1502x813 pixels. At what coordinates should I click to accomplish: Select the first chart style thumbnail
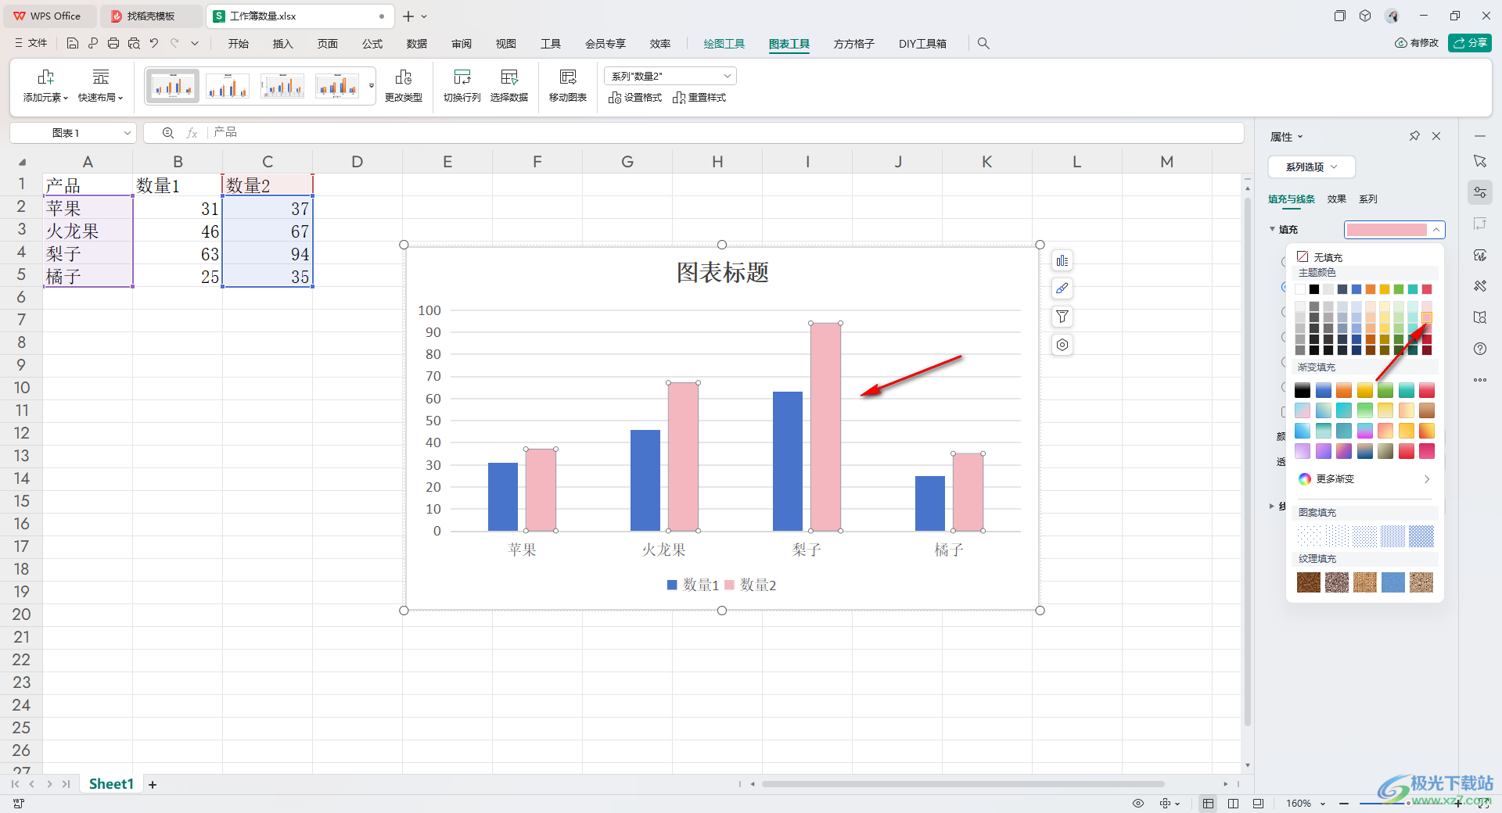pos(173,86)
